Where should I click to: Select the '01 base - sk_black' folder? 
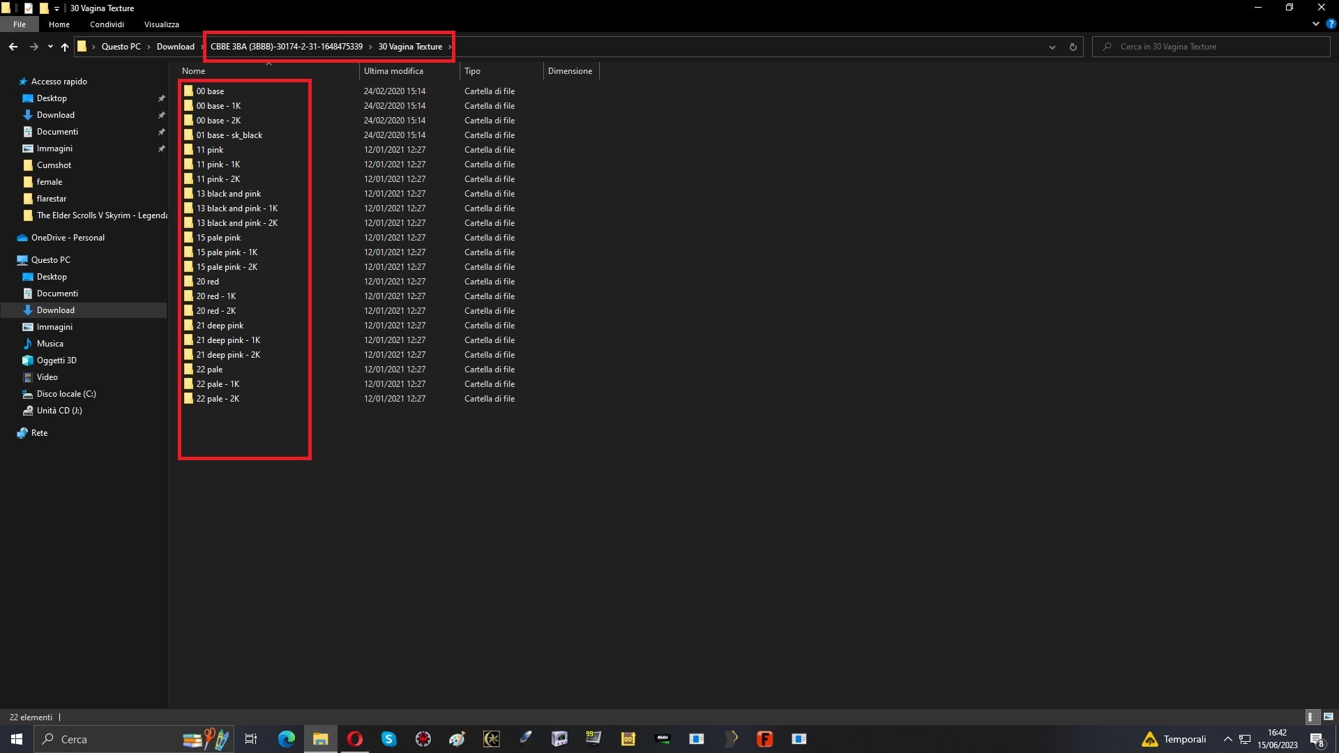[229, 135]
